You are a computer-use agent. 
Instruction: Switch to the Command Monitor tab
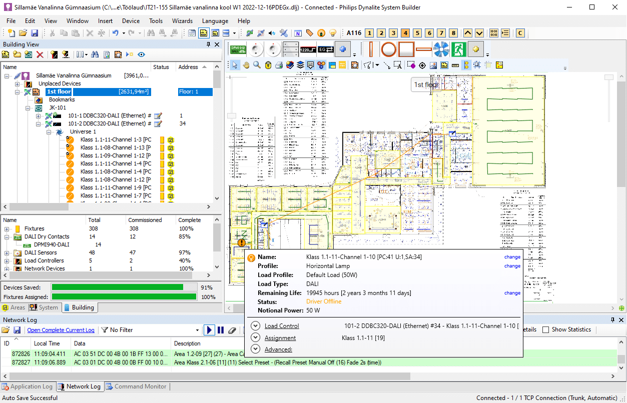pyautogui.click(x=136, y=386)
